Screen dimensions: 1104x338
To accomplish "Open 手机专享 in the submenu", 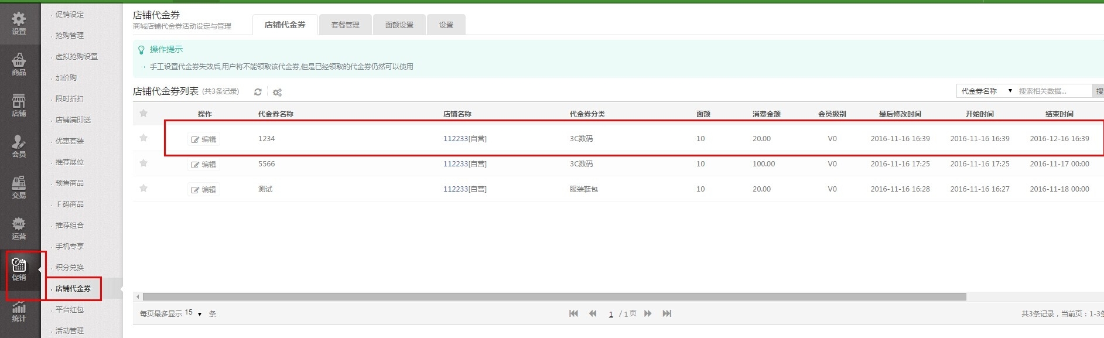I will pos(70,247).
